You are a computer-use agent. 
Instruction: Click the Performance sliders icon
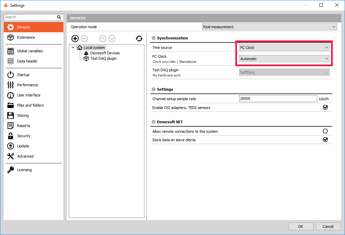click(10, 85)
